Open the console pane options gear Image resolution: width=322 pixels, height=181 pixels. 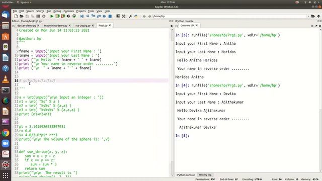(320, 26)
